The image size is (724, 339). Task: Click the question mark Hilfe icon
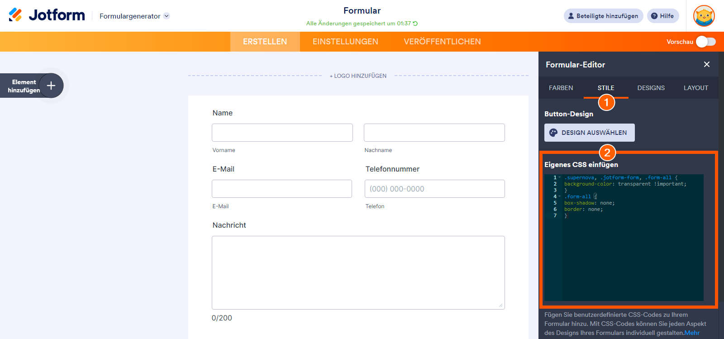654,16
